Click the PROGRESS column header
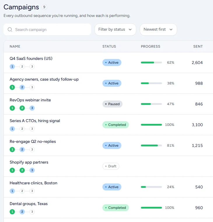The image size is (213, 222). tap(151, 46)
